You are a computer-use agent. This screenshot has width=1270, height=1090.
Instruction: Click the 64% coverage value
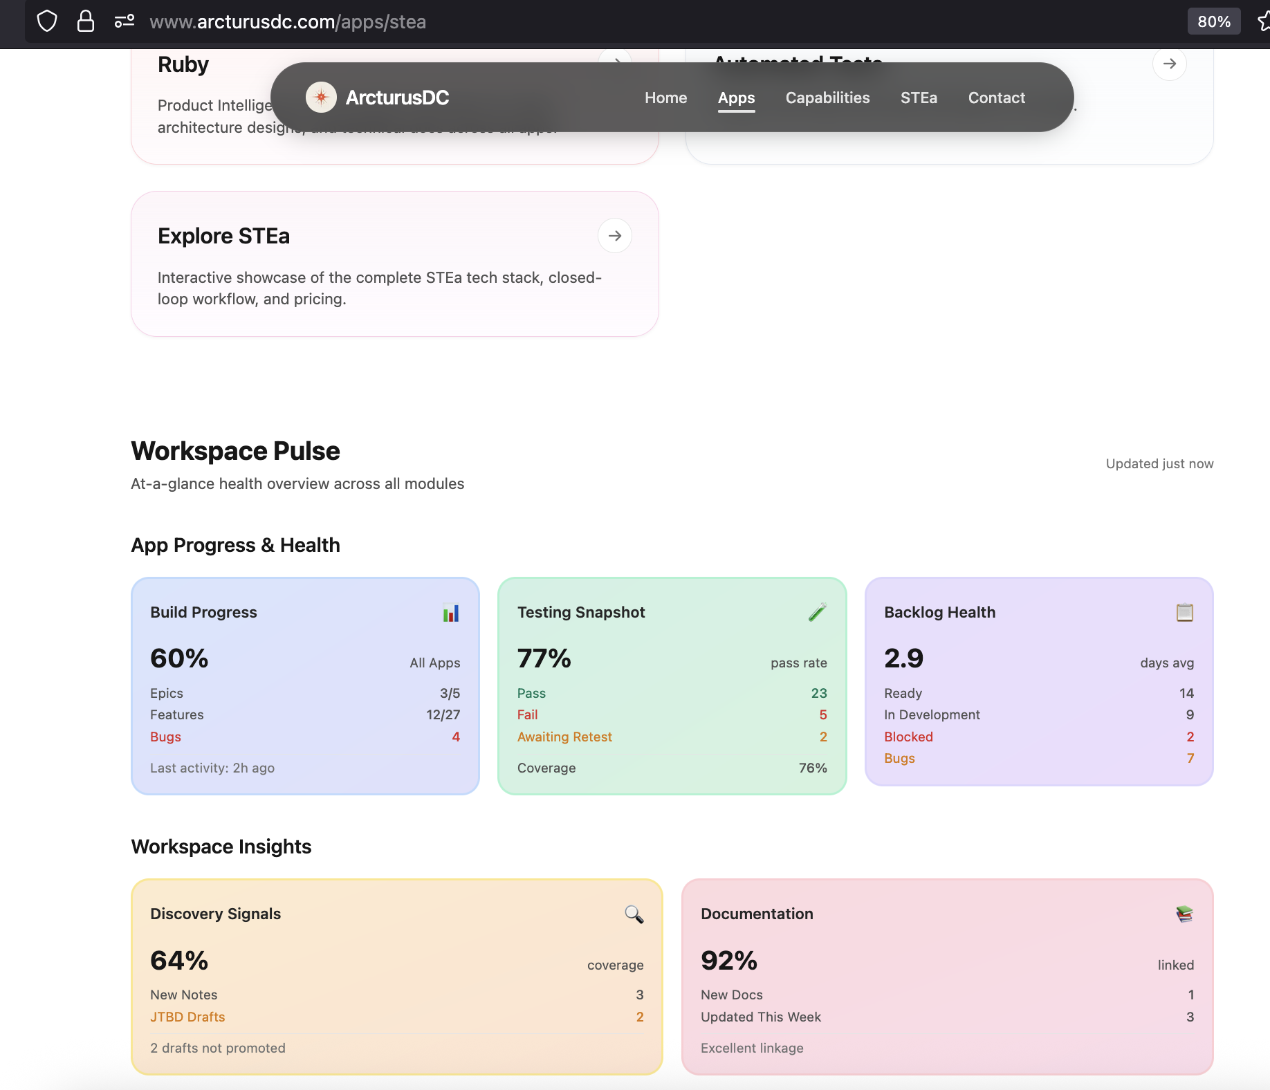pyautogui.click(x=179, y=961)
